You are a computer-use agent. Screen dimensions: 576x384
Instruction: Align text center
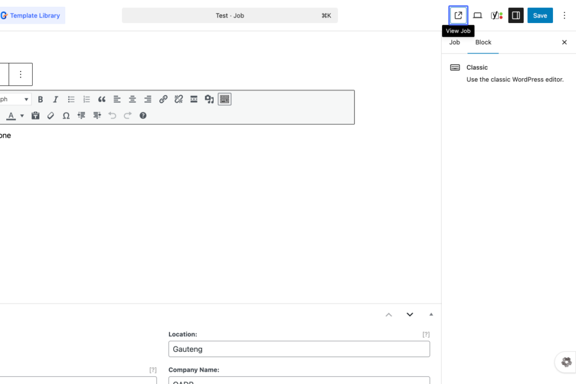click(x=132, y=100)
